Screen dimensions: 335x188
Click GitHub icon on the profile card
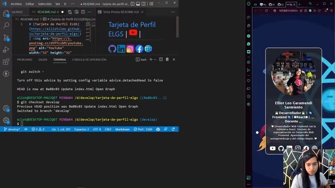[x=281, y=148]
